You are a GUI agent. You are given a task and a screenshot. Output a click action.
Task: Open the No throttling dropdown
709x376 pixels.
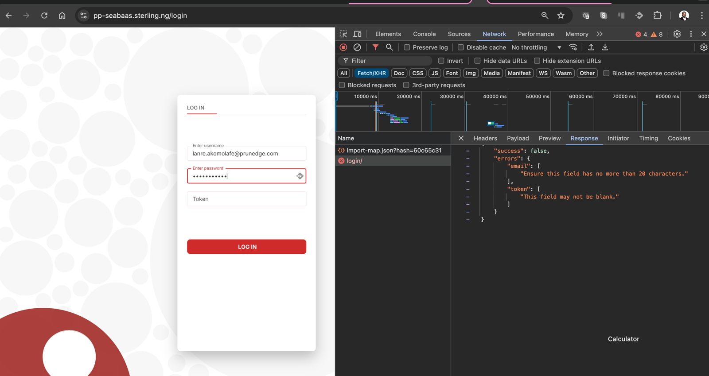point(537,47)
